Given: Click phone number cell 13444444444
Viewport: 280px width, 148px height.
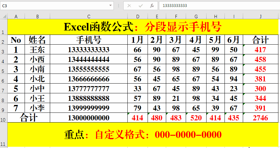Looking at the screenshot, I should (89, 59).
